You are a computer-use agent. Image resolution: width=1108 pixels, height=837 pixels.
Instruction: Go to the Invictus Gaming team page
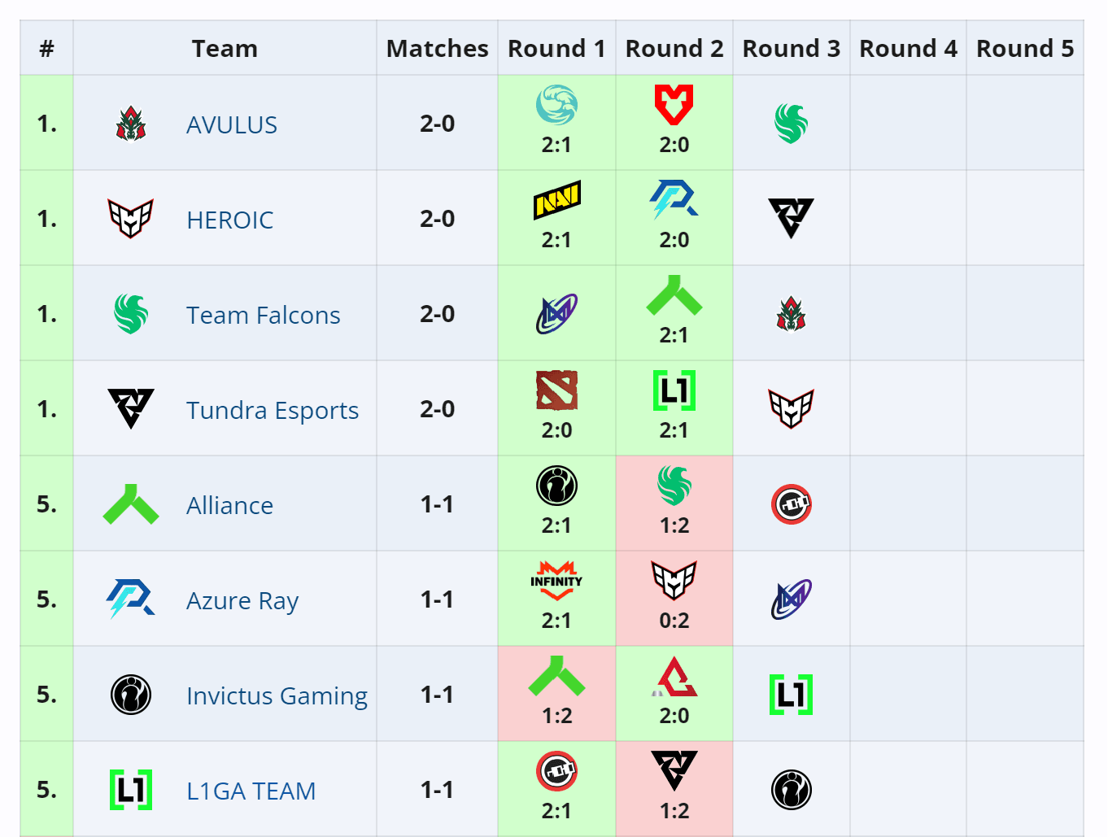tap(277, 695)
